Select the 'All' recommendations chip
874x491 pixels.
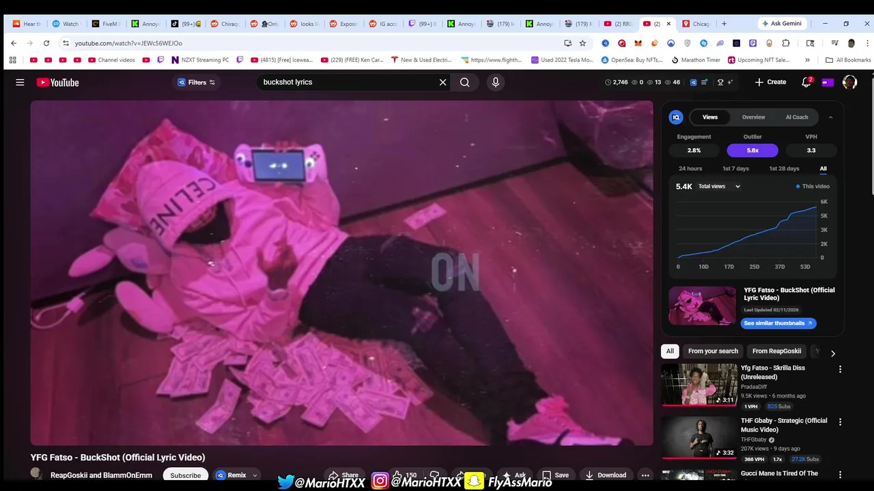coord(670,351)
